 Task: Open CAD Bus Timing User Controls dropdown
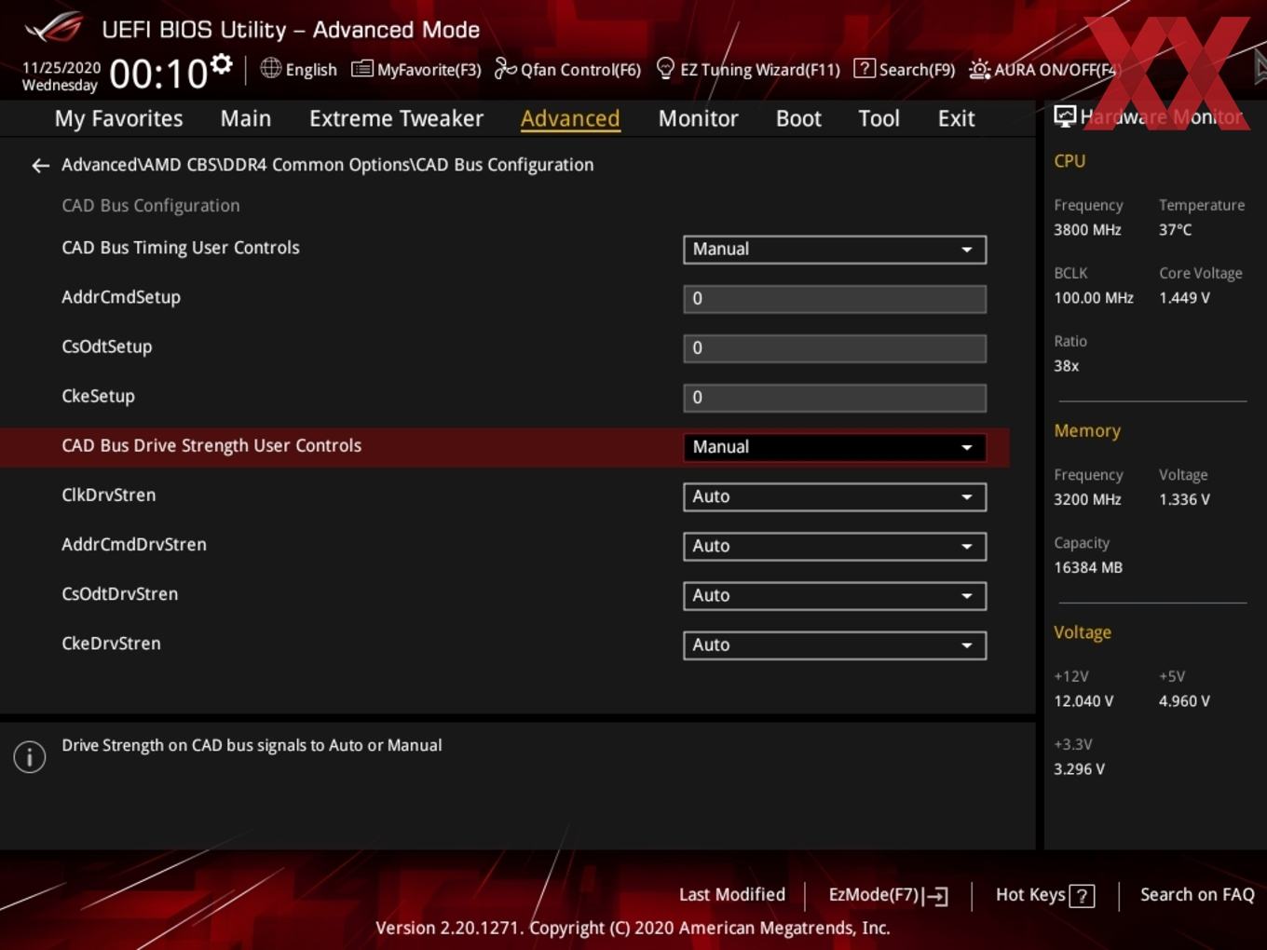[x=835, y=250]
